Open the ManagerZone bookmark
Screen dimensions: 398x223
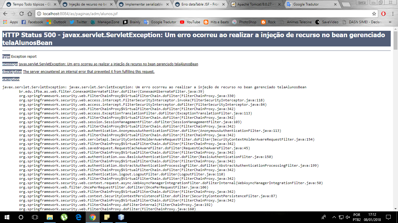pos(105,22)
